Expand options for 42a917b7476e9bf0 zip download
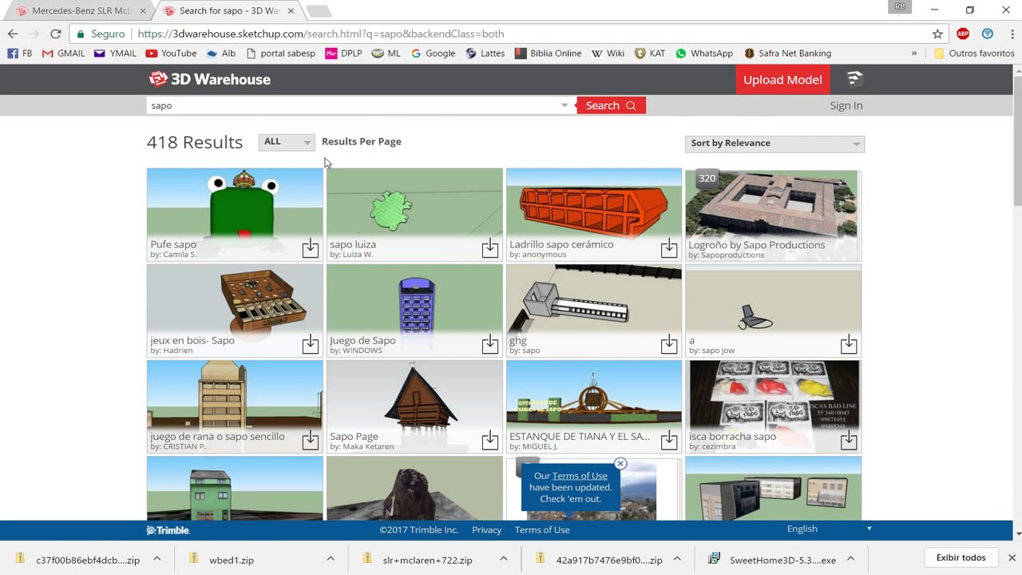 tap(677, 559)
